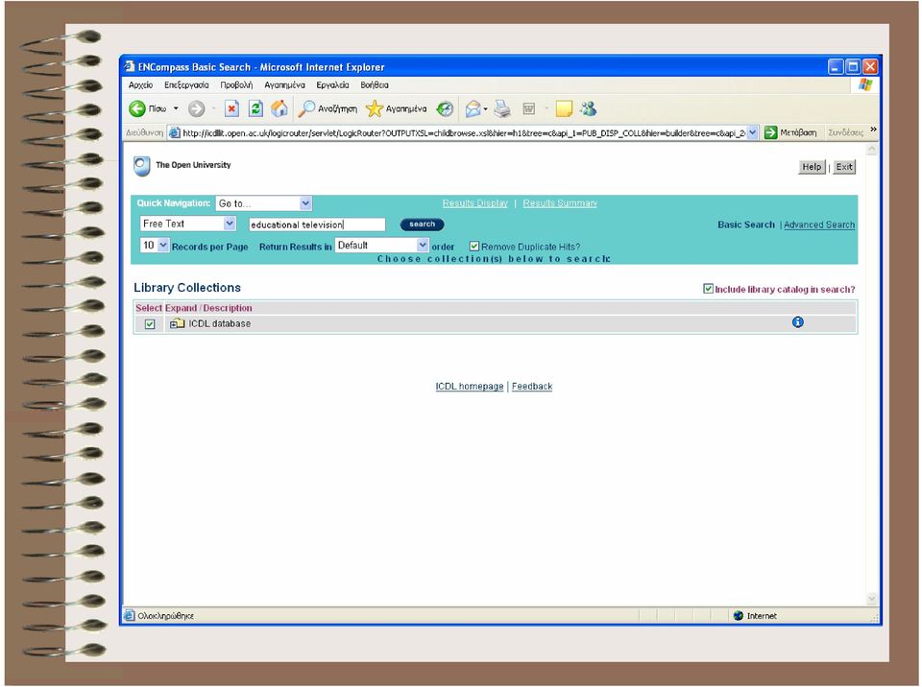Uncheck the ICDL database select checkbox
922x687 pixels.
[150, 324]
